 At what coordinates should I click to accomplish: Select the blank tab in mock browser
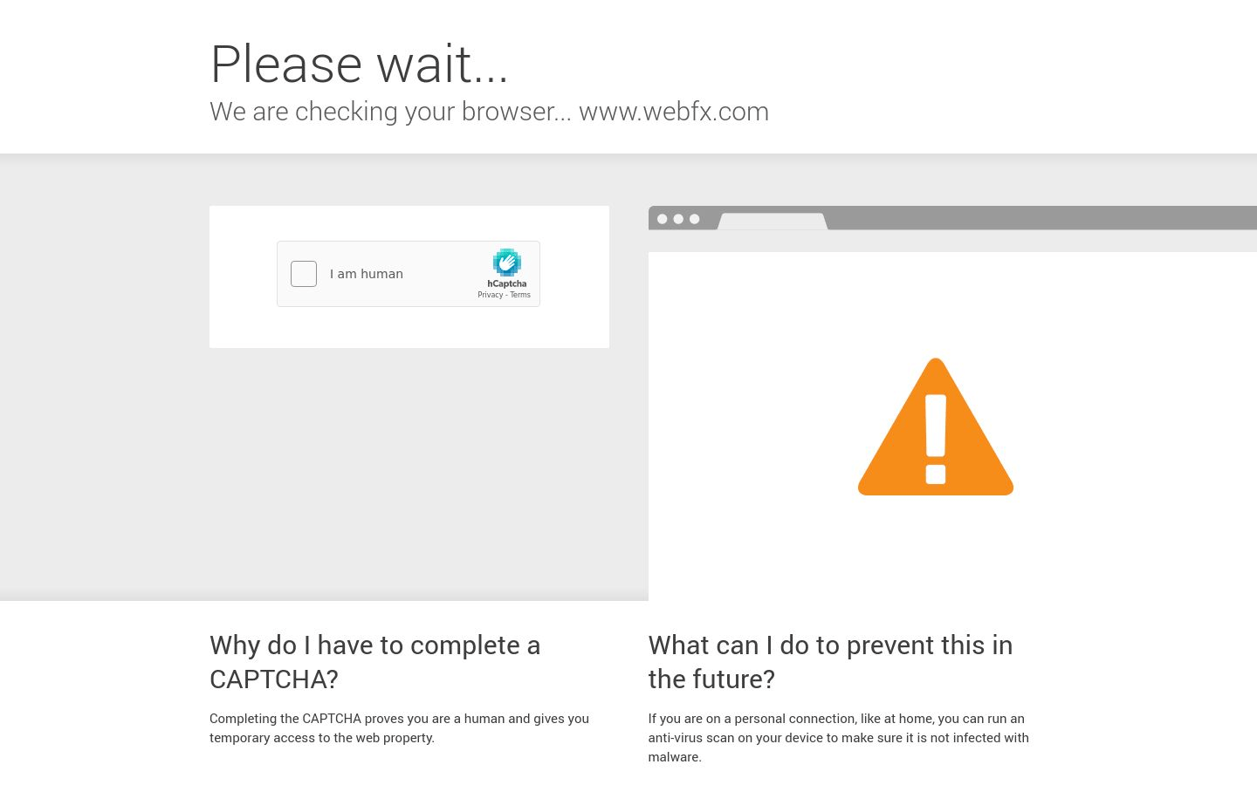773,222
